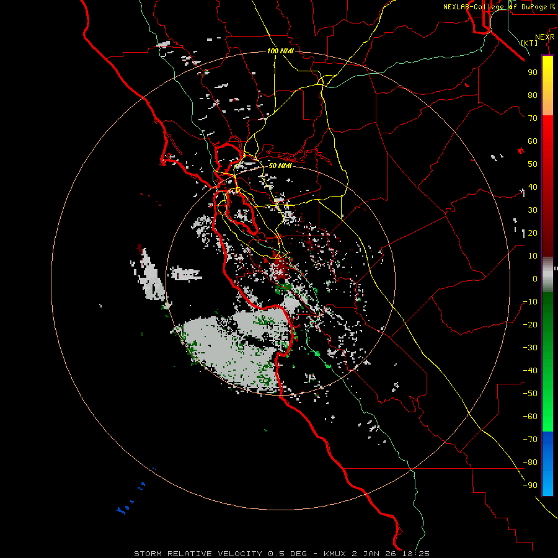This screenshot has width=558, height=558.
Task: Click the -40 value on velocity scale
Action: pos(530,371)
